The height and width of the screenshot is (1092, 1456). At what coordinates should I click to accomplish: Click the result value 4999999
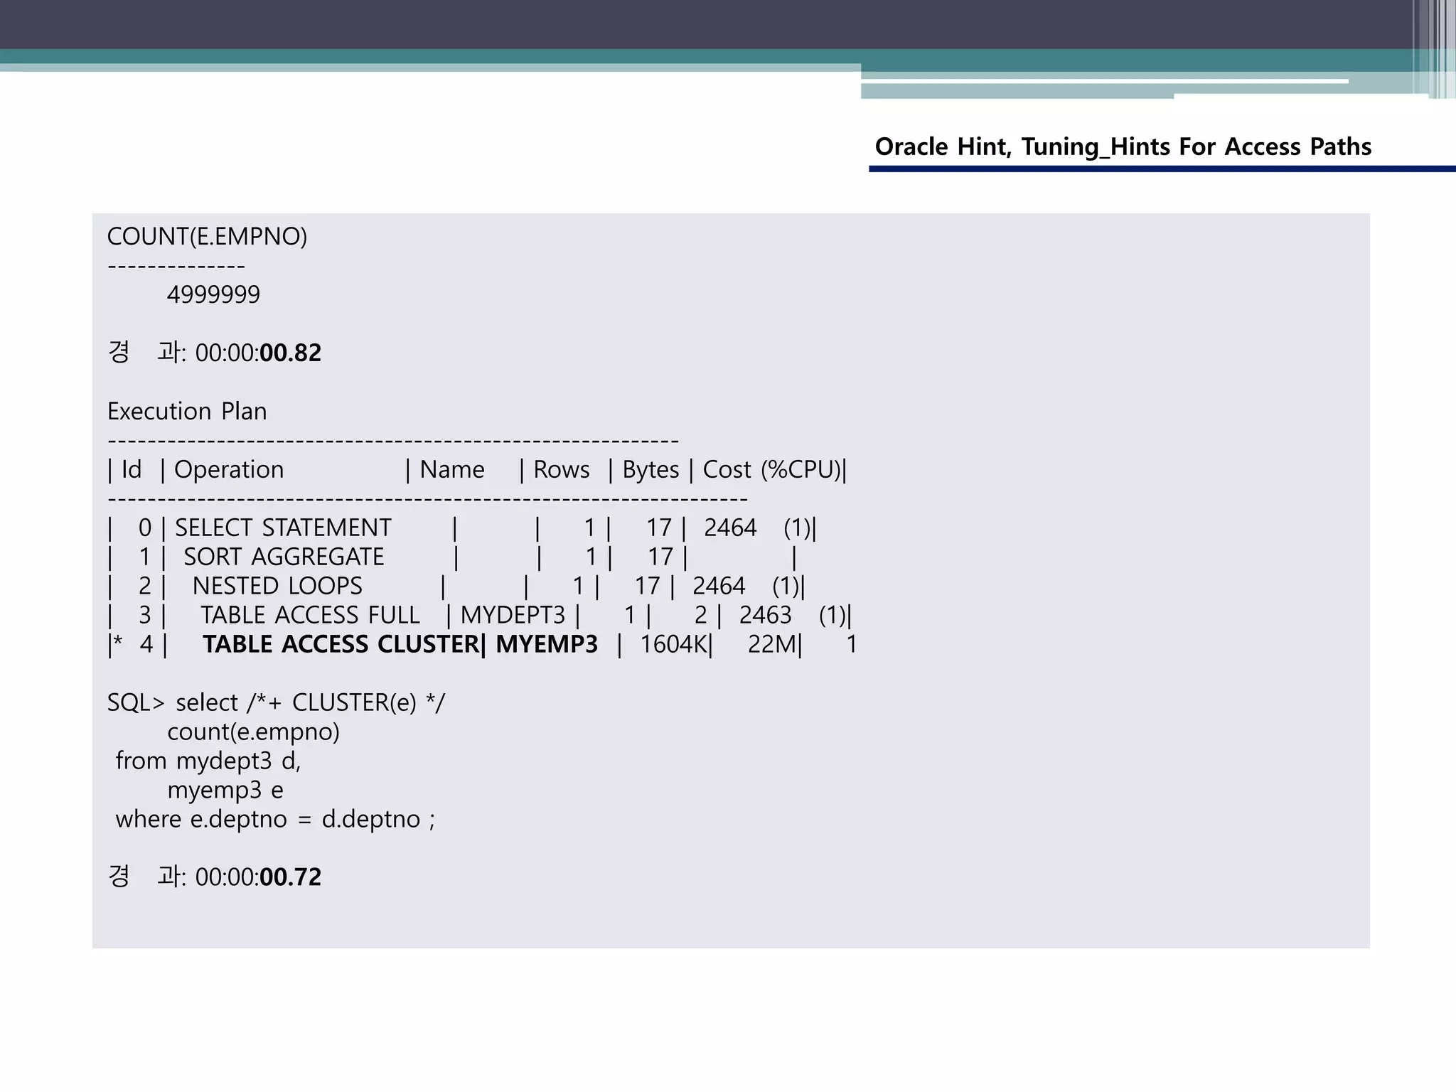pyautogui.click(x=213, y=294)
